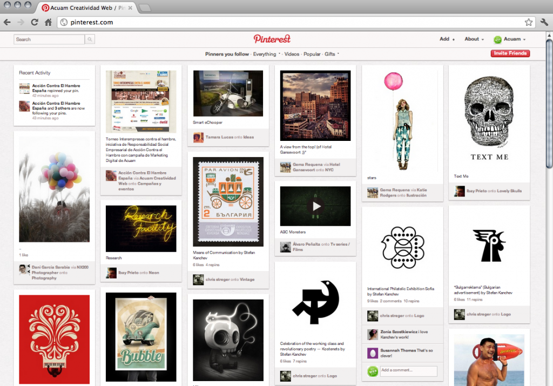Bookmark the page with the star icon
This screenshot has height=386, width=553.
coord(529,22)
